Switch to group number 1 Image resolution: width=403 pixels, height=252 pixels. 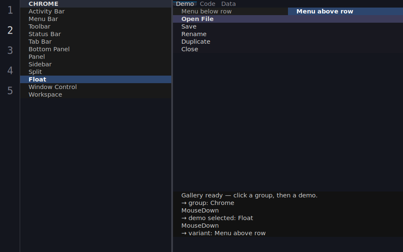[10, 10]
